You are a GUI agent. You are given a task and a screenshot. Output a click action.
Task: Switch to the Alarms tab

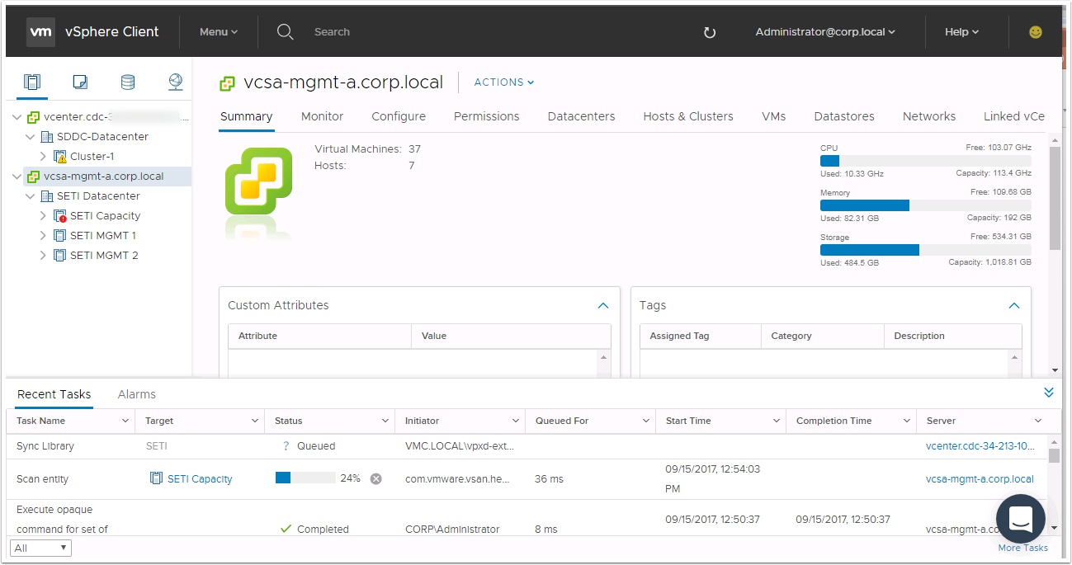coord(137,394)
